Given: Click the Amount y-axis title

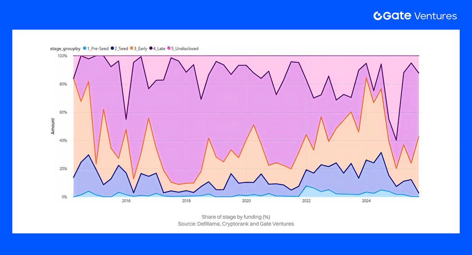Looking at the screenshot, I should point(53,126).
